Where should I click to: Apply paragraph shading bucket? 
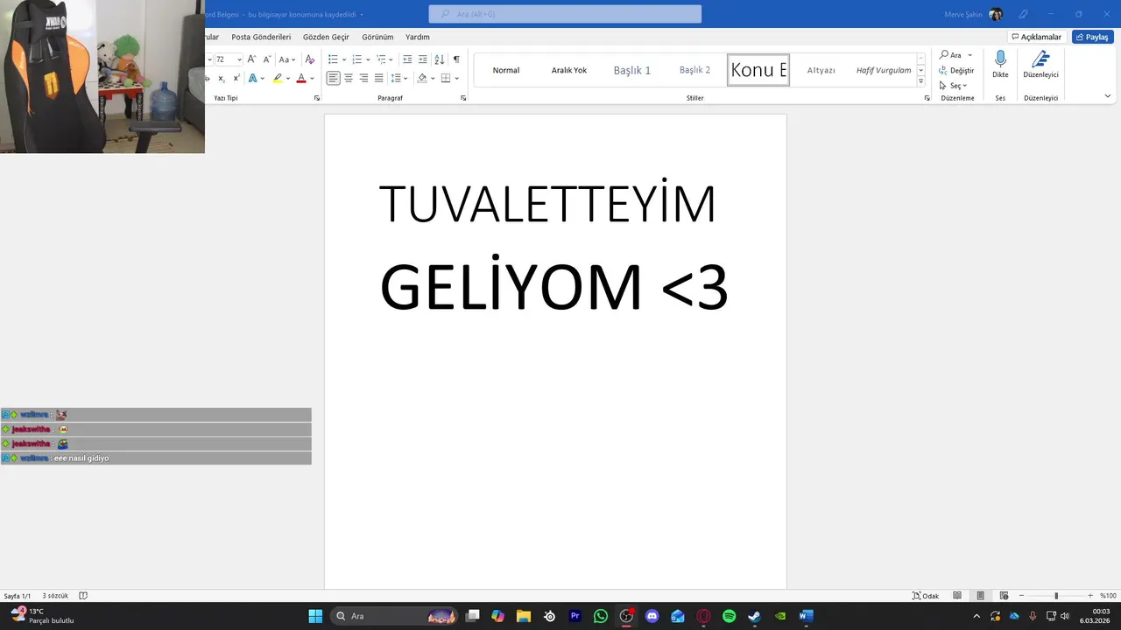[422, 79]
